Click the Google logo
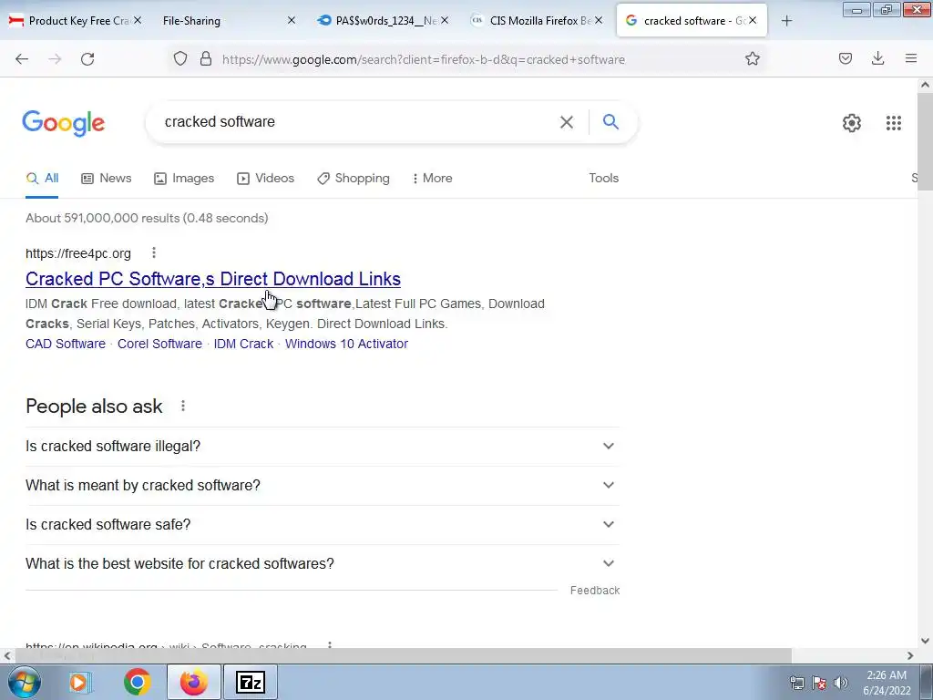The height and width of the screenshot is (700, 933). coord(64,124)
